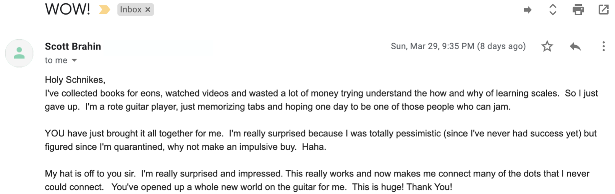
Task: Print the email with the printer icon
Action: (x=578, y=10)
